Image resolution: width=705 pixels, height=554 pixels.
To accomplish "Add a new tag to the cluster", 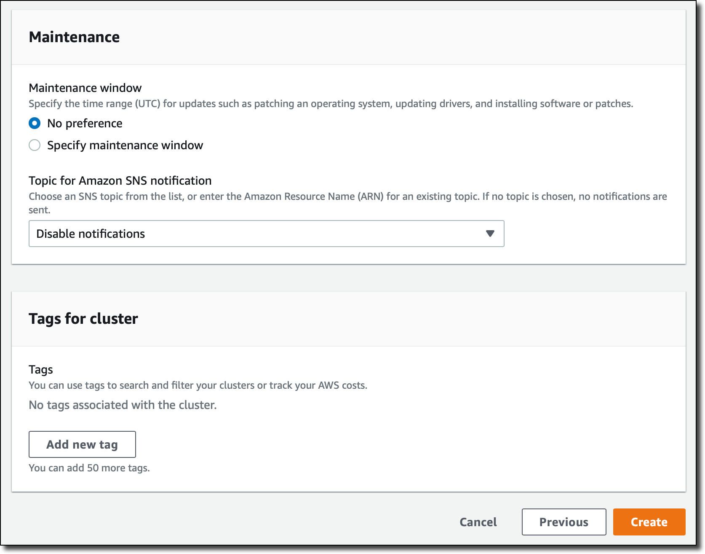I will coord(82,444).
